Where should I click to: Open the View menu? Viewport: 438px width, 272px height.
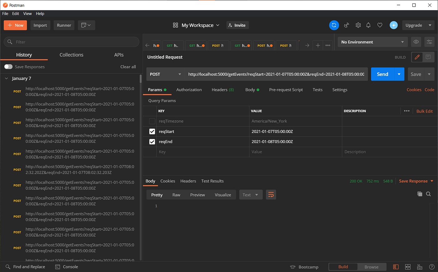[x=27, y=13]
